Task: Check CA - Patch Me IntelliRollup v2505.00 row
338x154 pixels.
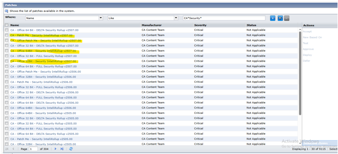Action: tap(7, 139)
